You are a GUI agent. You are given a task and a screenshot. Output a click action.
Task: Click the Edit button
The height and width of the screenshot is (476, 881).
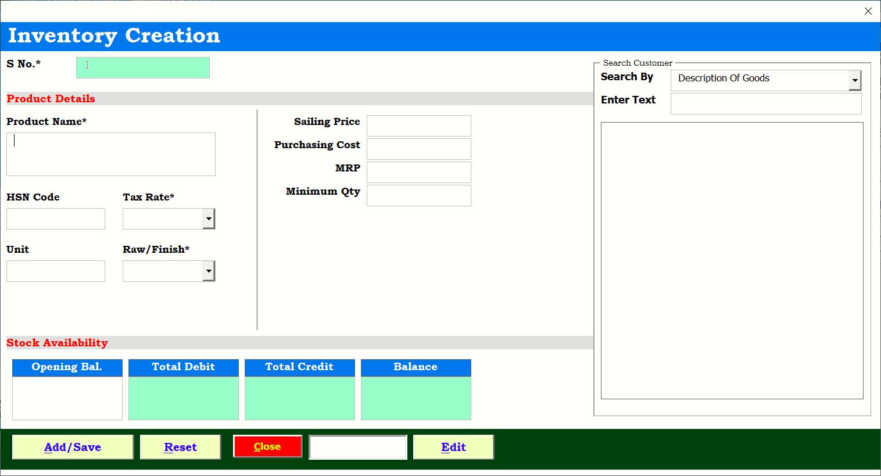[x=453, y=447]
